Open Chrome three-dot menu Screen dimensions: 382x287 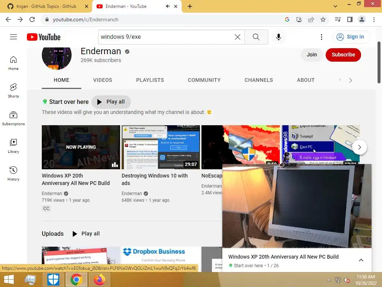point(374,19)
